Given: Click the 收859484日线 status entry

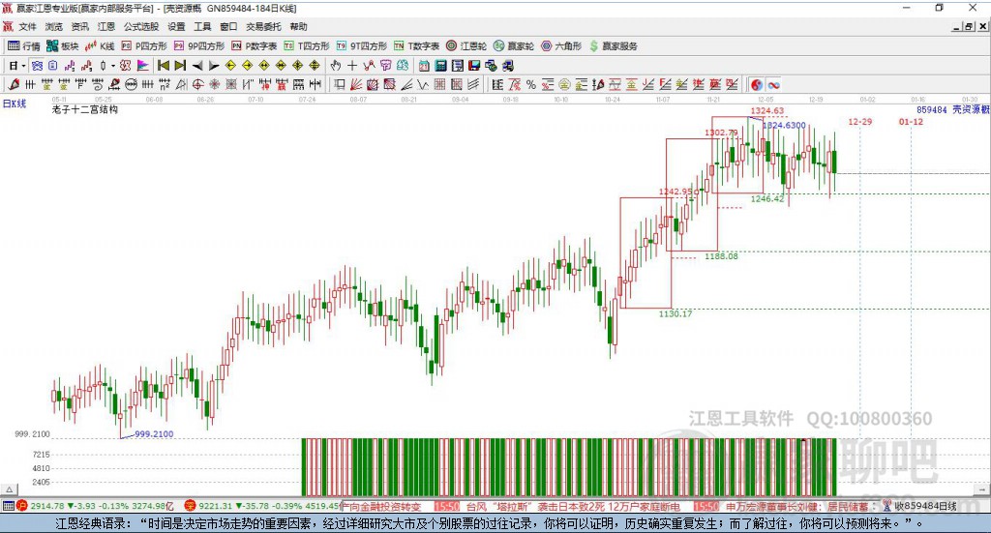Looking at the screenshot, I should click(x=924, y=506).
